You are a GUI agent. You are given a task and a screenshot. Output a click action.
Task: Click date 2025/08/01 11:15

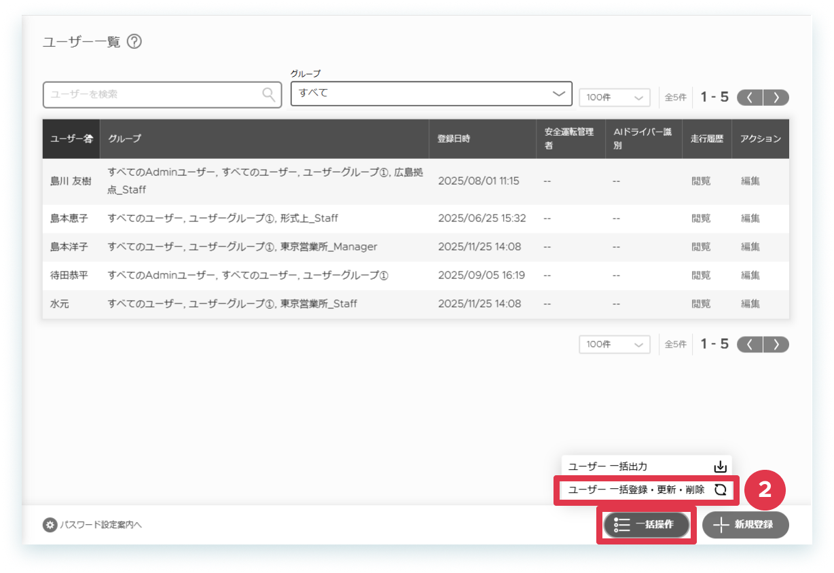pos(479,181)
